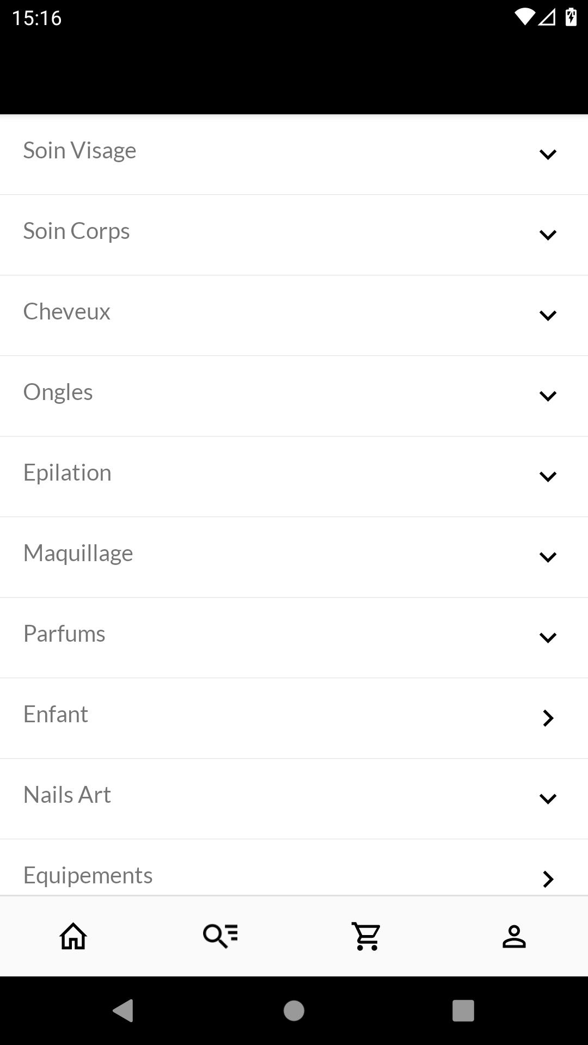Expand the Cheveux chevron
This screenshot has height=1045, width=588.
point(548,316)
